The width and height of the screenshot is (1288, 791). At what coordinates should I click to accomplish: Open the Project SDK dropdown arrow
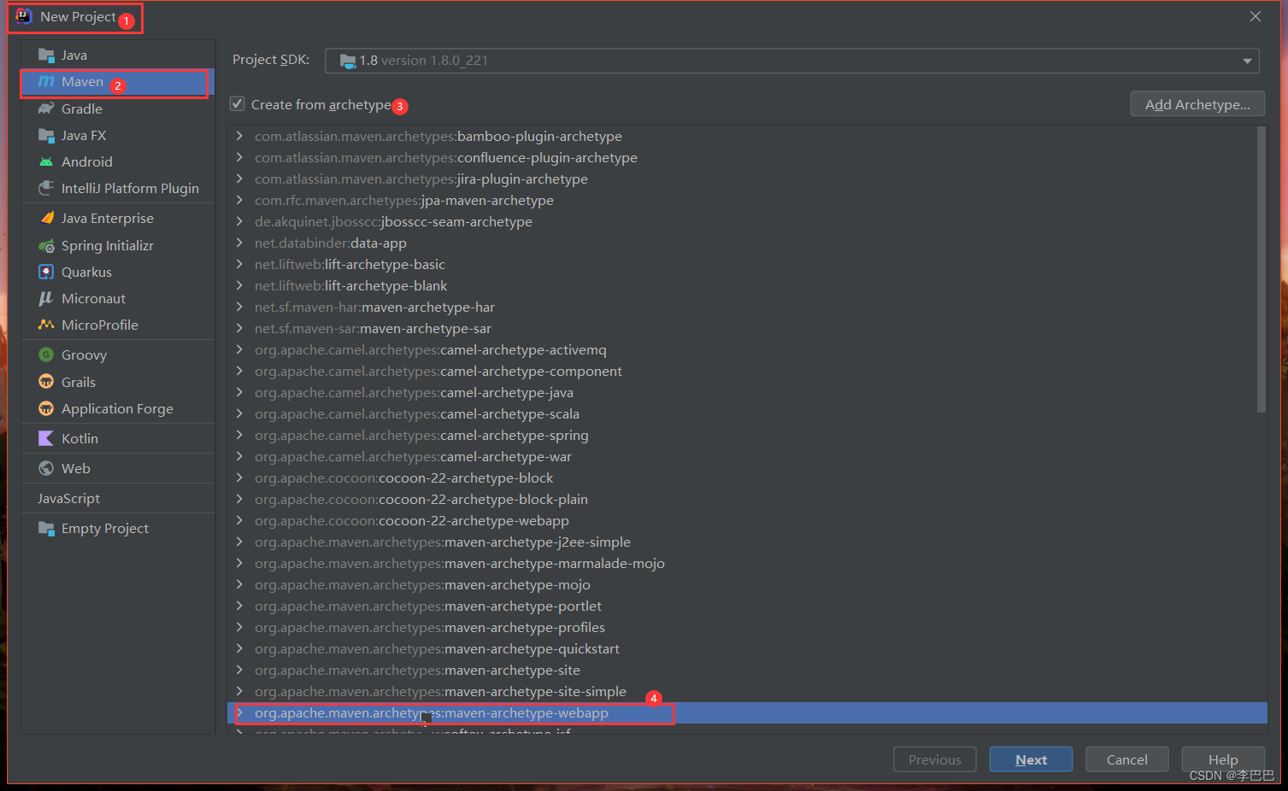1247,61
